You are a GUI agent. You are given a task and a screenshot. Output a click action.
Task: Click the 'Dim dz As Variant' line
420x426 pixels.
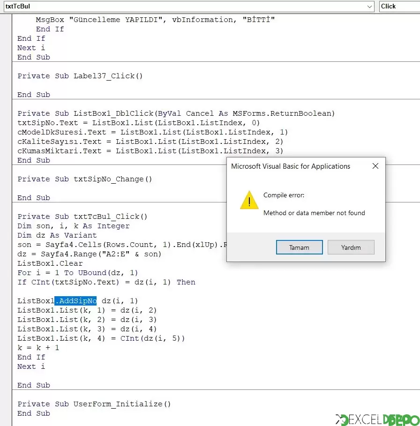(57, 235)
